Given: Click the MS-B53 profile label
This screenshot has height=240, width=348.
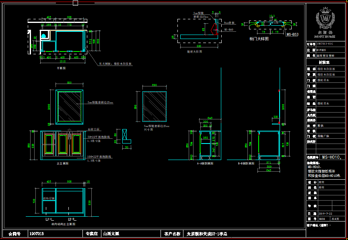Looking at the screenshot, I should (x=292, y=35).
